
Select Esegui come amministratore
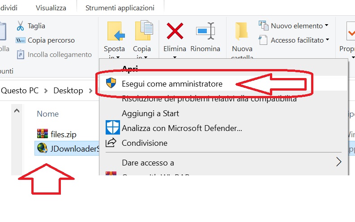tap(172, 84)
